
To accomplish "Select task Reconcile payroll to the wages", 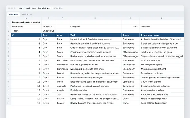I will (95, 73).
